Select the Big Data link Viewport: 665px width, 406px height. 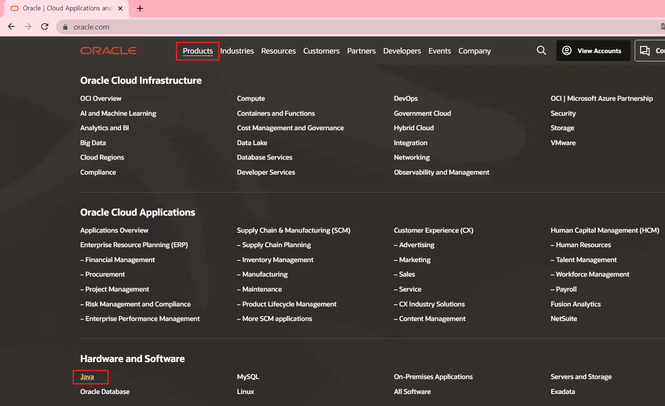tap(93, 143)
